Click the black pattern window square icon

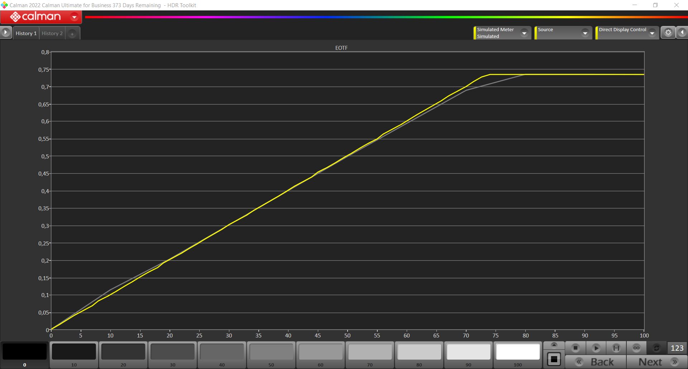[x=554, y=359]
